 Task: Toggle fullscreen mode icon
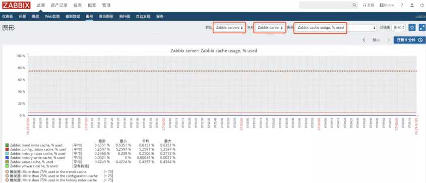pyautogui.click(x=422, y=27)
